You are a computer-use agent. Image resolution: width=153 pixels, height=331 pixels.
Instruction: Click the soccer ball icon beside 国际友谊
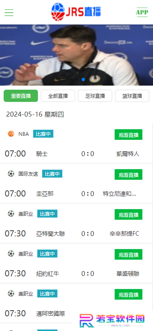(x=11, y=174)
